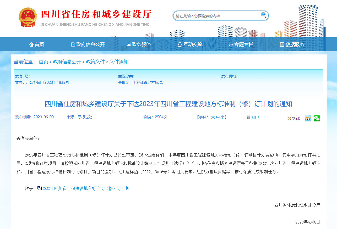The height and width of the screenshot is (229, 337).
Task: Select 中 font size option
Action: (219, 117)
